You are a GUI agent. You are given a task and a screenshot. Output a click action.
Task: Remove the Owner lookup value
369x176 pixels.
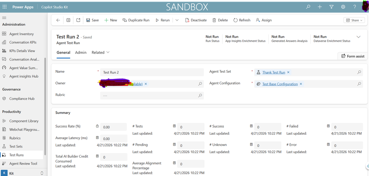[x=146, y=84]
